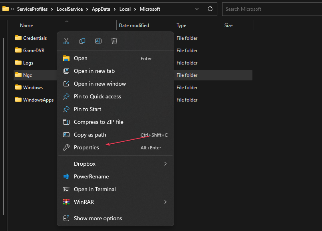Choose Open in new tab
The height and width of the screenshot is (231, 322).
tap(94, 71)
